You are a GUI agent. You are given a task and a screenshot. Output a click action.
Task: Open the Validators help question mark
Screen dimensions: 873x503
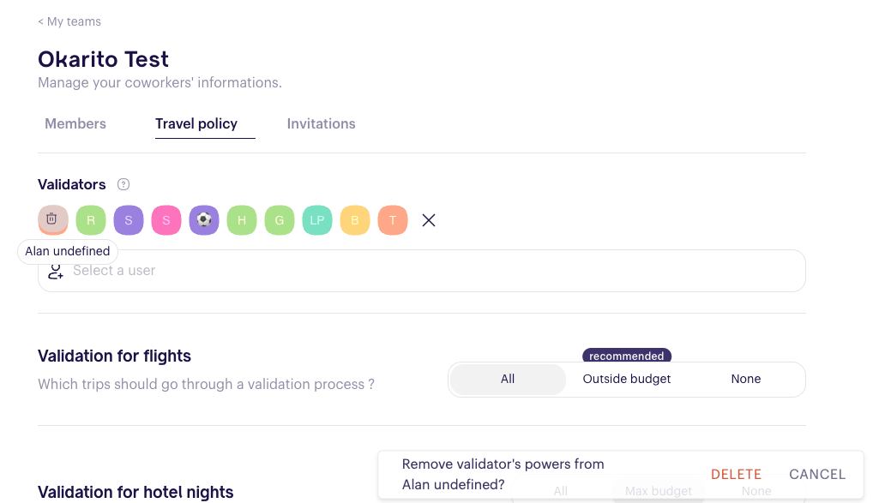pyautogui.click(x=123, y=184)
